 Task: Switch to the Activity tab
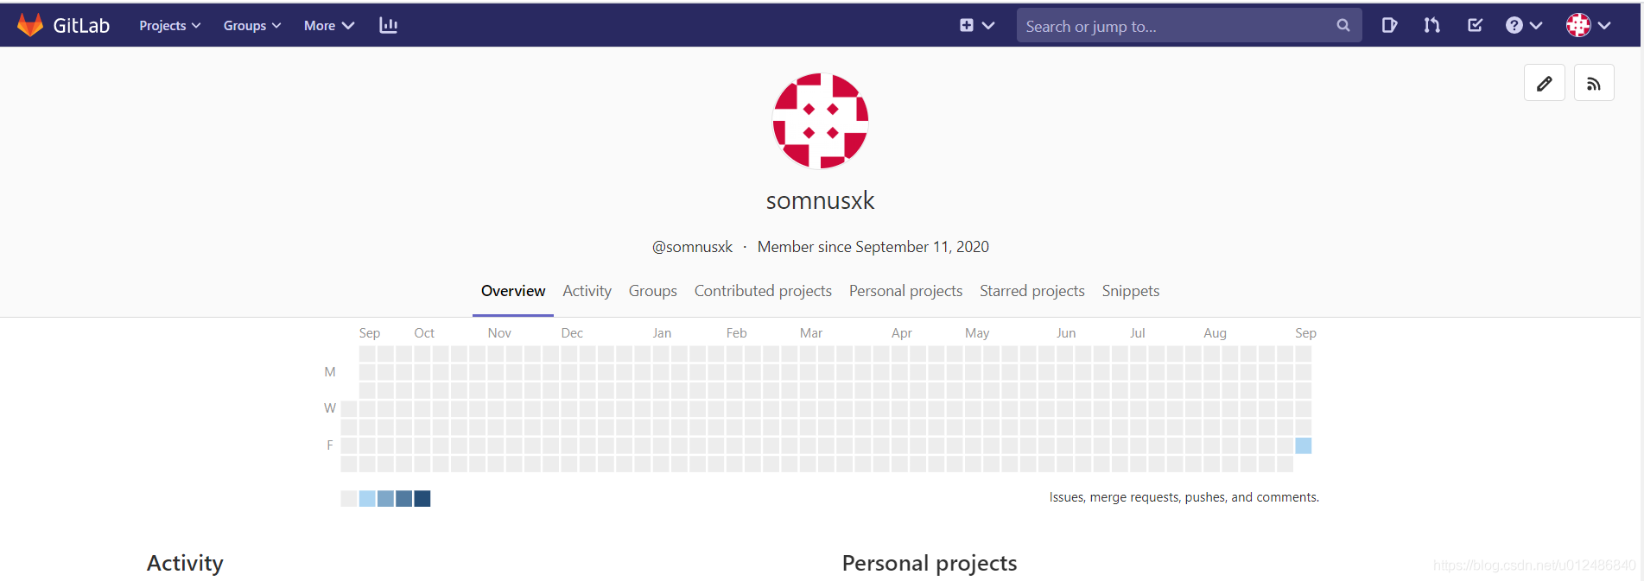[587, 291]
